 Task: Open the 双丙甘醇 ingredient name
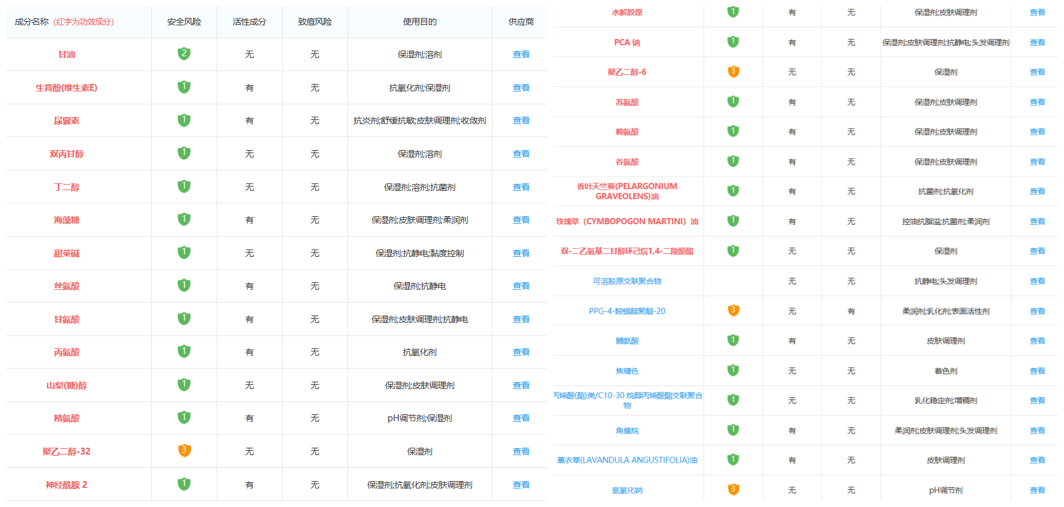tap(67, 154)
